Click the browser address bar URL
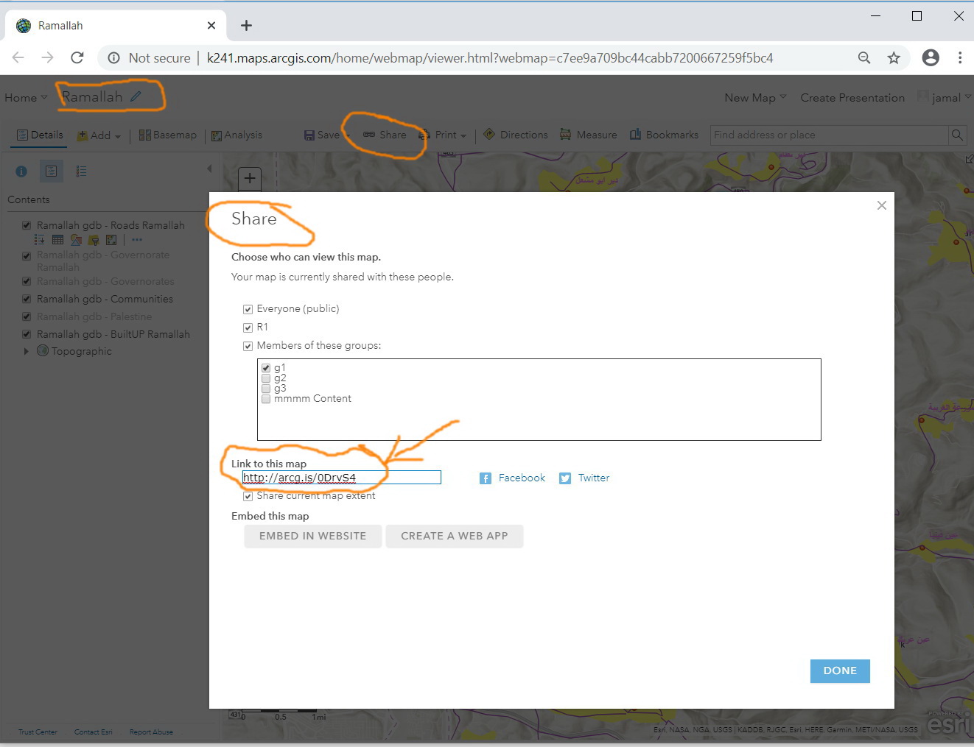 tap(490, 58)
